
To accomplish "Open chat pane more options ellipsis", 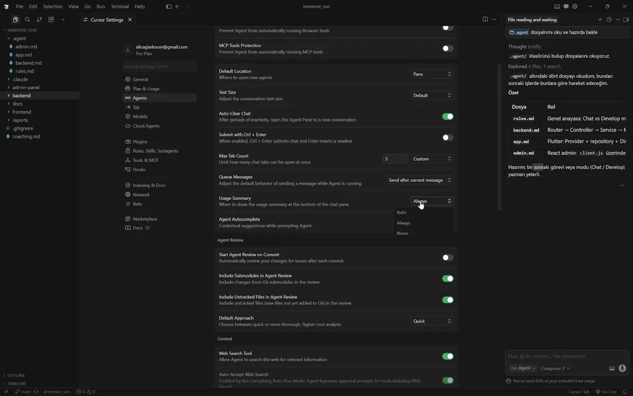I will [x=618, y=20].
